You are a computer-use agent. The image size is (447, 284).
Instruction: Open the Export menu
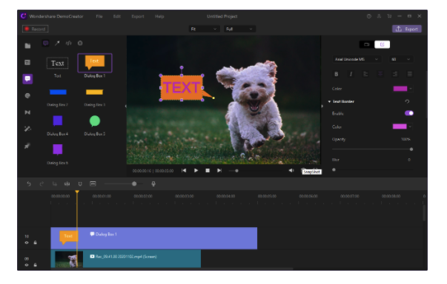[138, 16]
